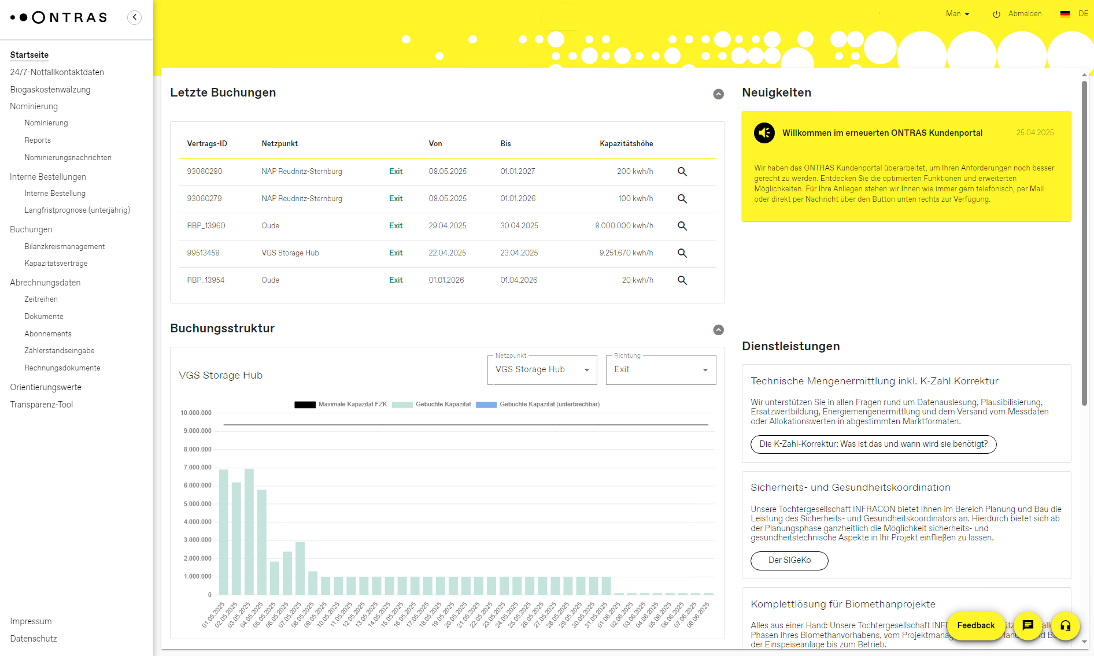1094x656 pixels.
Task: Go to Startseite in sidebar
Action: 29,55
